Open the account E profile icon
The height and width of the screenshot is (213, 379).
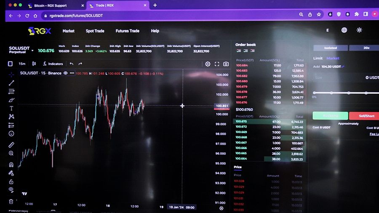tap(328, 30)
